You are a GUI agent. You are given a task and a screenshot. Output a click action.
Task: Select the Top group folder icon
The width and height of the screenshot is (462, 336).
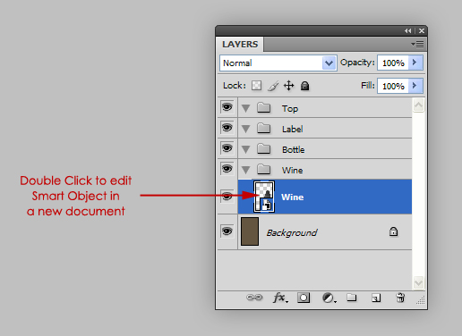click(x=264, y=108)
